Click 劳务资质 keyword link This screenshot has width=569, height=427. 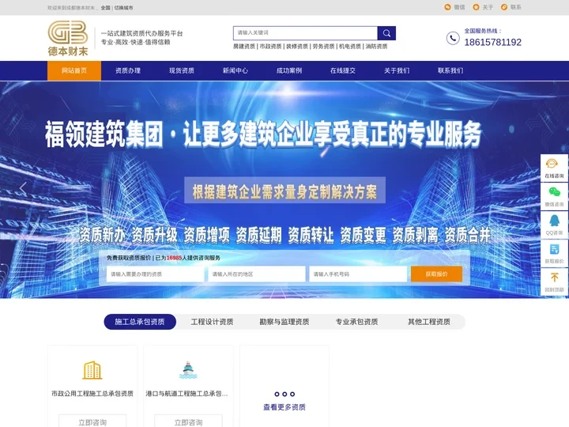[x=323, y=47]
